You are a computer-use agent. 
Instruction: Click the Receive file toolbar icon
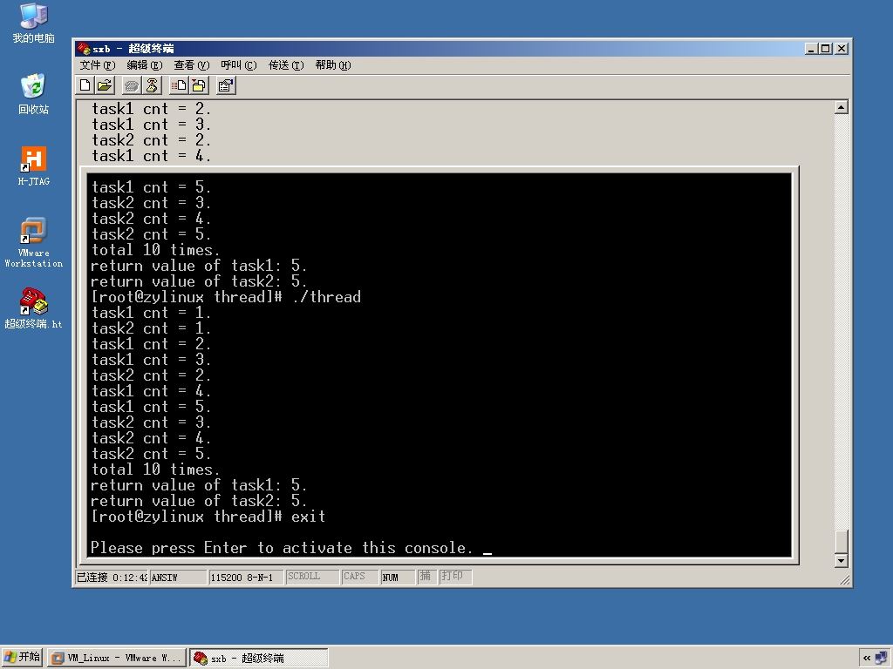coord(199,86)
